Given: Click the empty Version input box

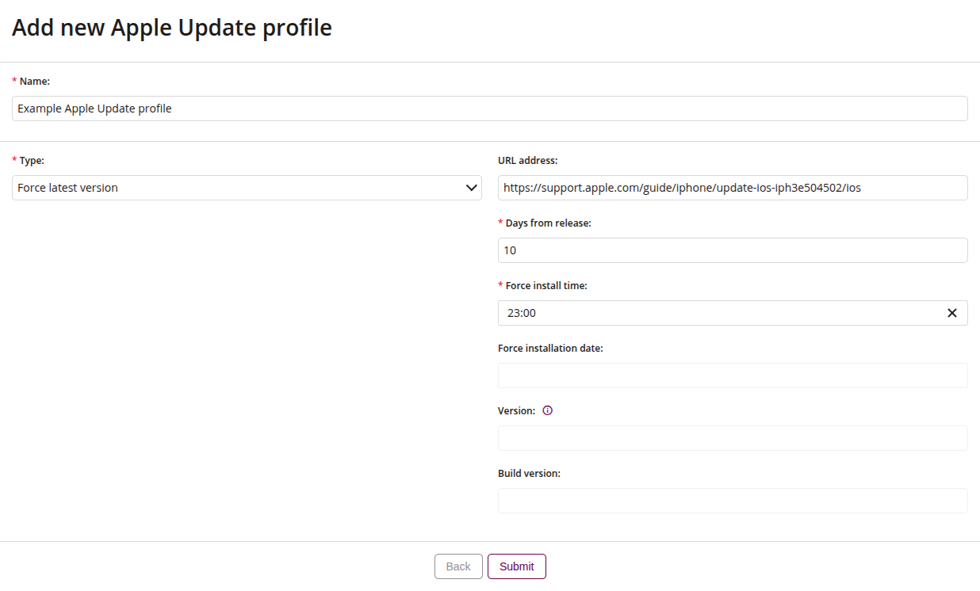Looking at the screenshot, I should pyautogui.click(x=732, y=437).
